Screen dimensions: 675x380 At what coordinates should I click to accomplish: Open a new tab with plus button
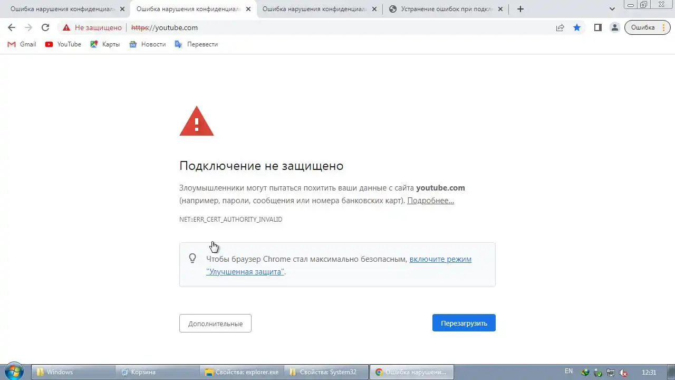[x=520, y=9]
